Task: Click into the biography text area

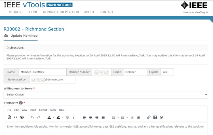Action: pyautogui.click(x=106, y=128)
